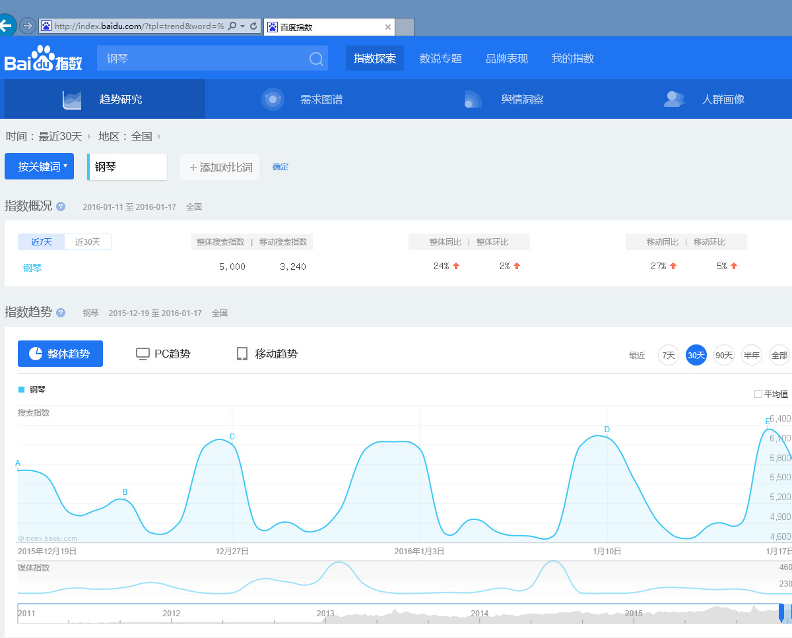Open the 人群画像 section icon
The width and height of the screenshot is (792, 638).
click(x=674, y=99)
